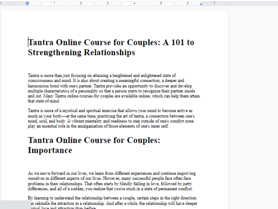This screenshot has width=278, height=209.
Task: Click the ruler at the 3 inch mark
Action: 108,3
